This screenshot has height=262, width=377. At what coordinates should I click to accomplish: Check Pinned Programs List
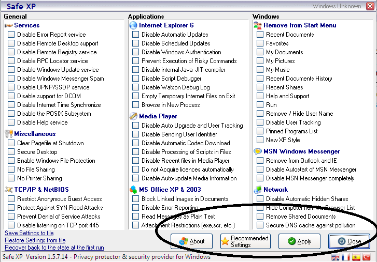click(260, 131)
